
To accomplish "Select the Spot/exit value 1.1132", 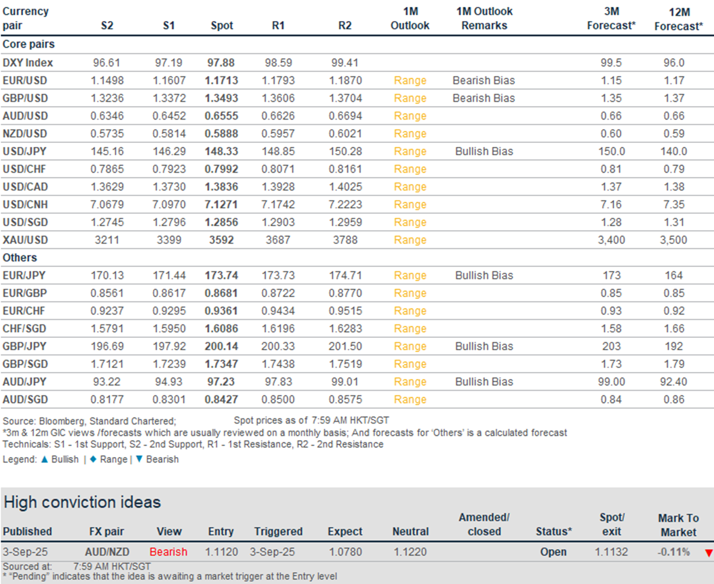I will pos(611,552).
